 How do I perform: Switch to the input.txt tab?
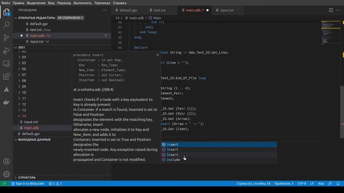coord(227,10)
